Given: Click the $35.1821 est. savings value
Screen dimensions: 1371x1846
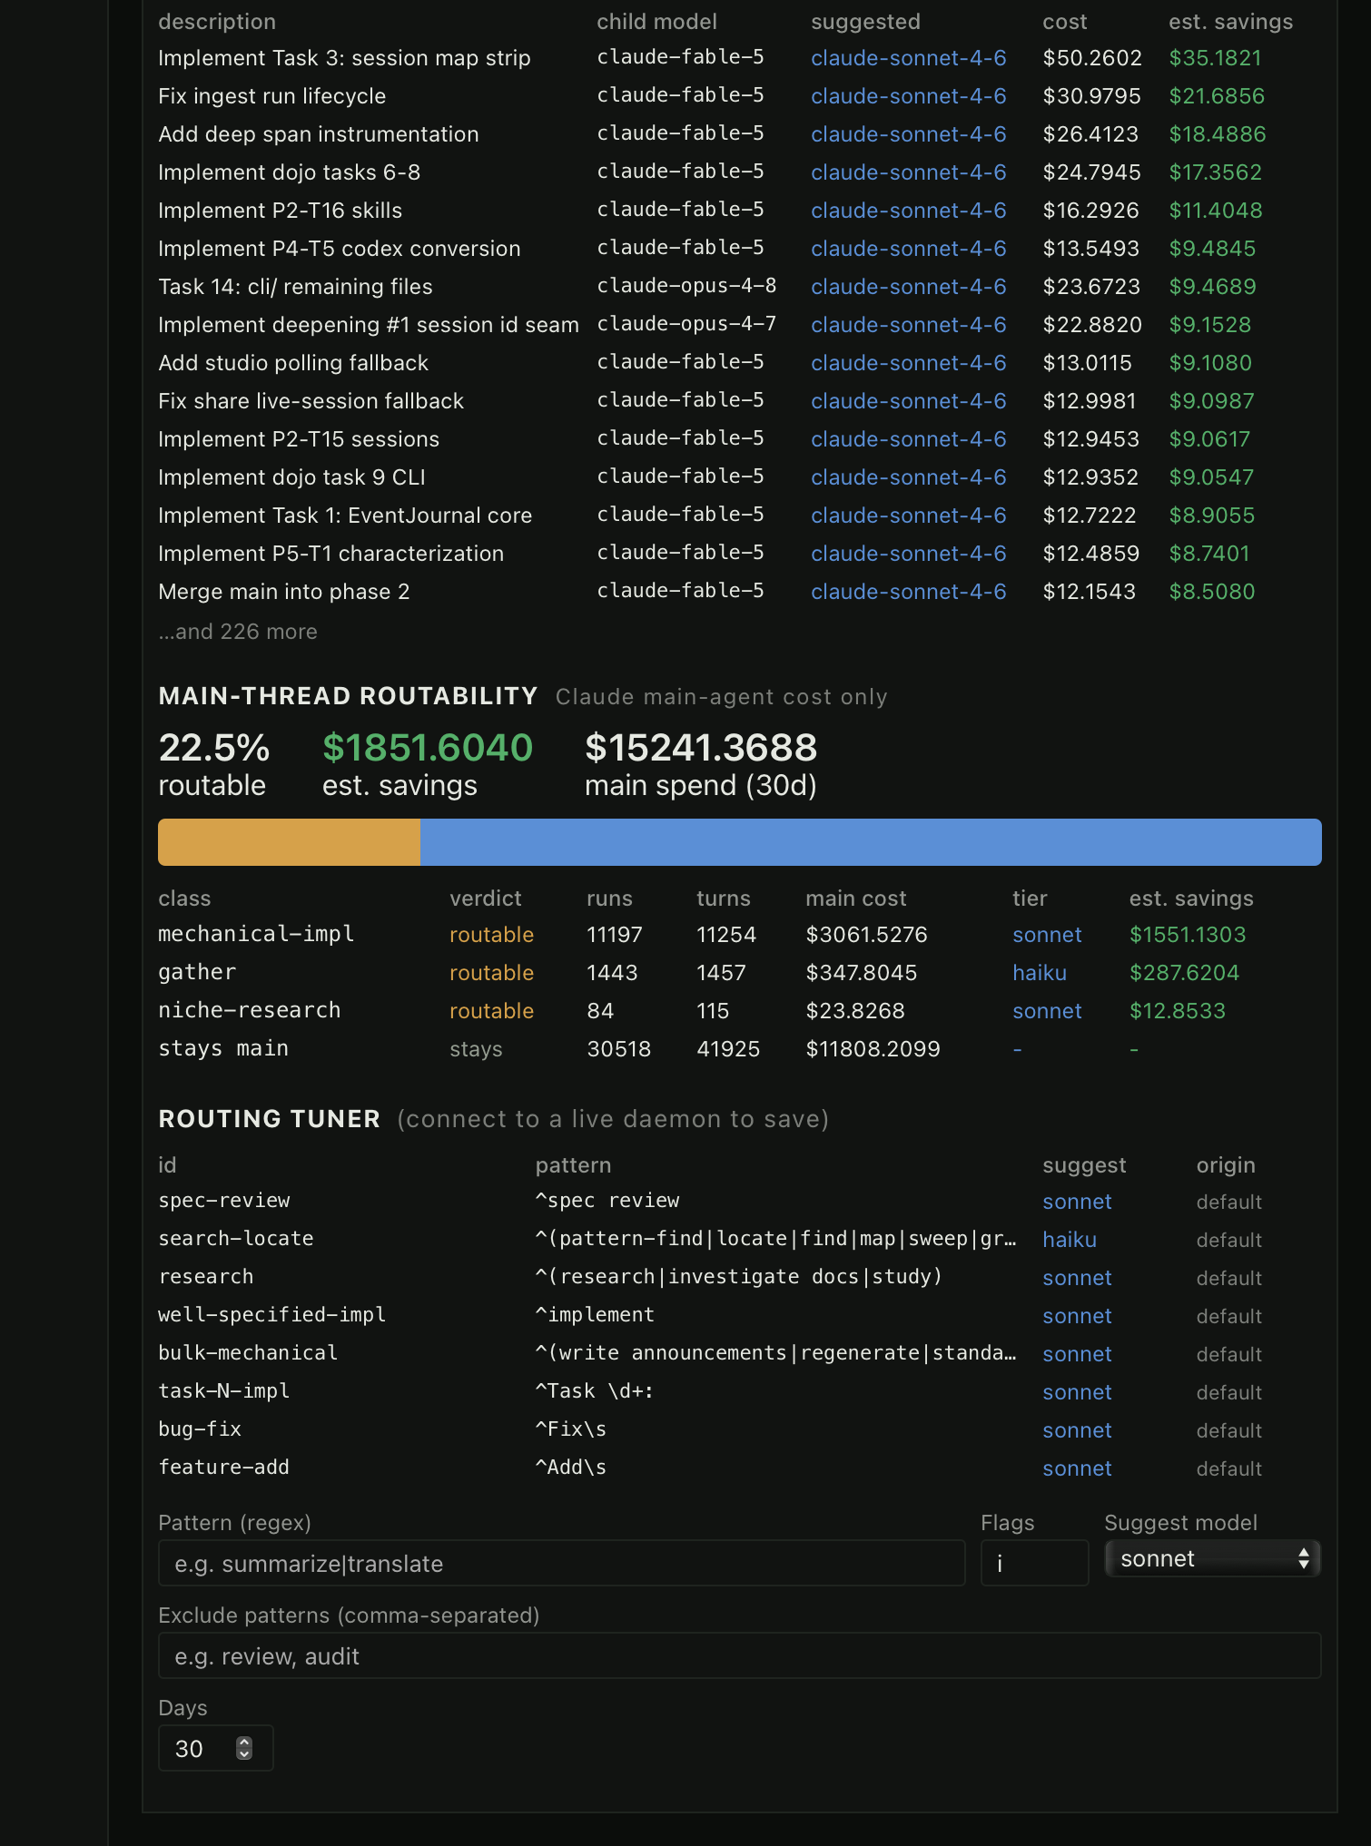Looking at the screenshot, I should 1215,58.
